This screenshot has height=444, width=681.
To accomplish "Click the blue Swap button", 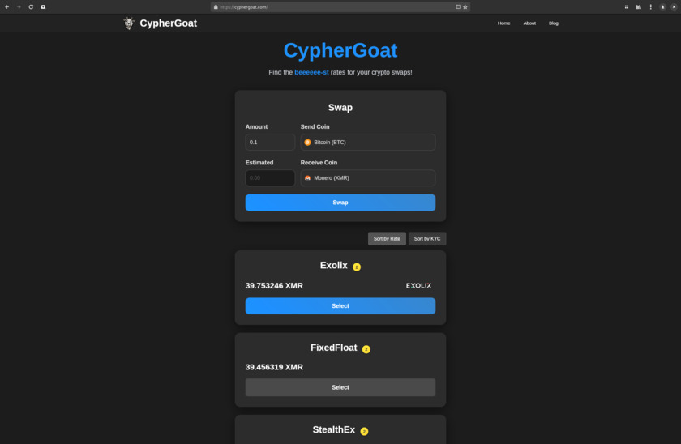I will tap(340, 203).
